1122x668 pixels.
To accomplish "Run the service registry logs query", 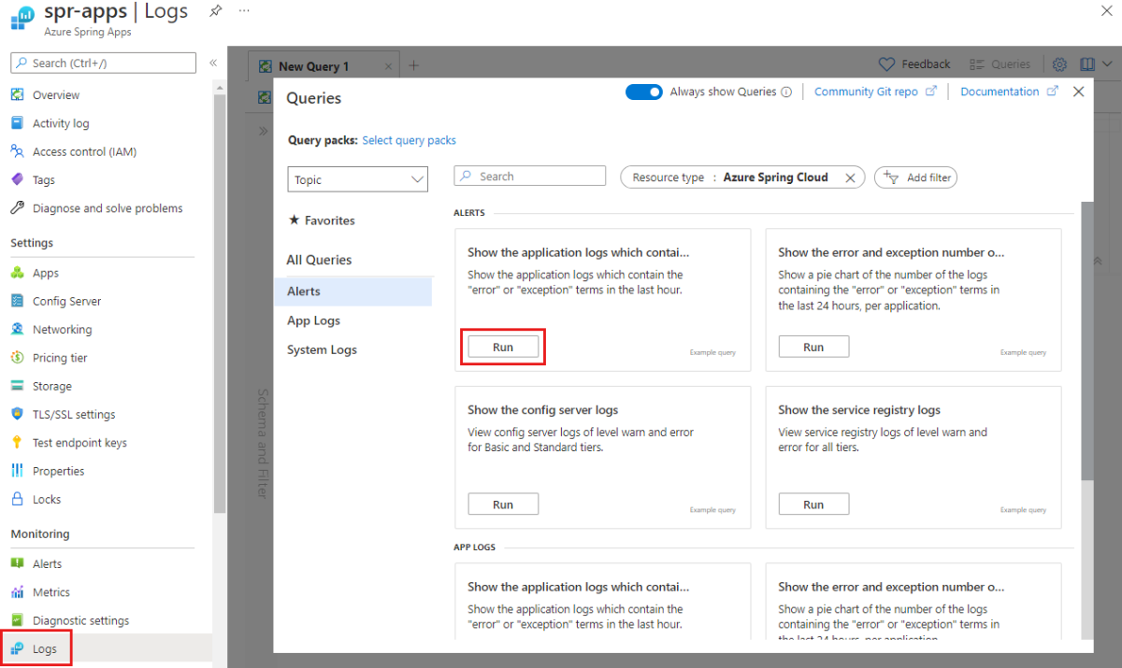I will (813, 505).
